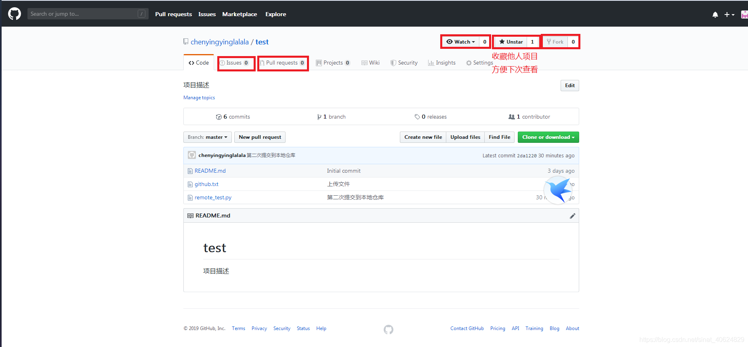The image size is (748, 347).
Task: Click the blue bird floating icon
Action: [558, 190]
